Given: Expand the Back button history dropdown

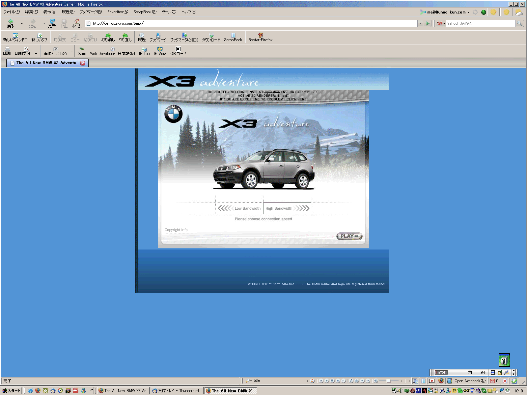Looking at the screenshot, I should pyautogui.click(x=22, y=23).
